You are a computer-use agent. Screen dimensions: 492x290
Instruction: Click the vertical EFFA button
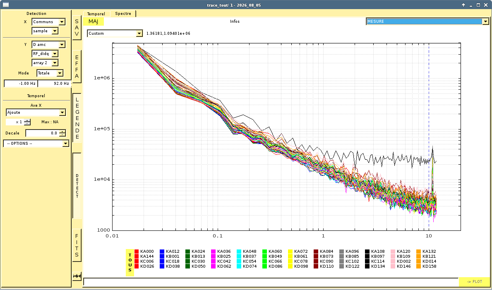point(77,67)
